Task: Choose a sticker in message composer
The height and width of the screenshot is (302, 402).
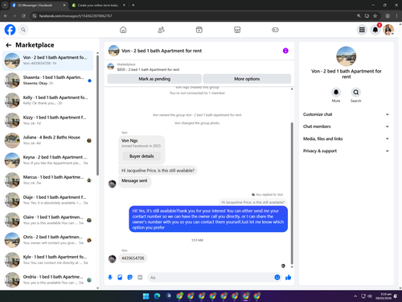Action: click(130, 277)
